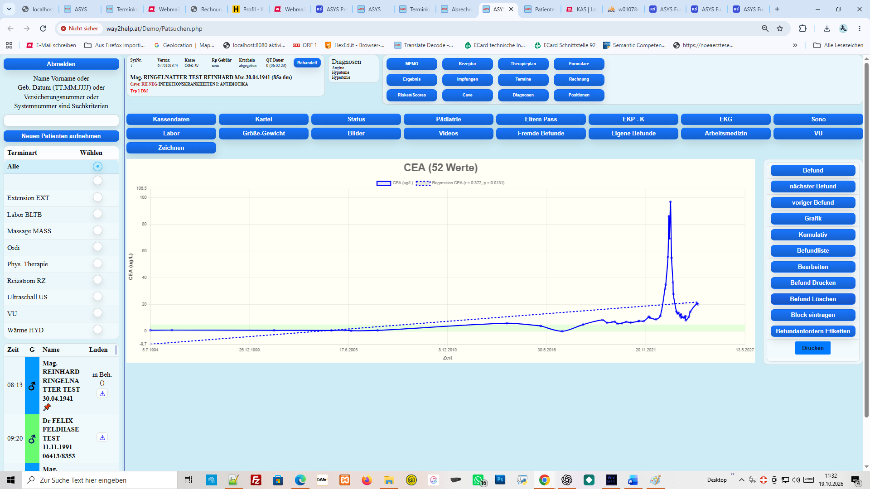
Task: Open Chrome downloads icon
Action: point(827,29)
